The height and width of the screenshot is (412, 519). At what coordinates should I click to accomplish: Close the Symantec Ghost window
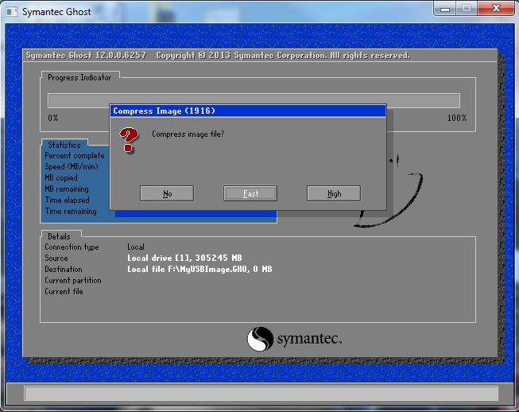496,8
